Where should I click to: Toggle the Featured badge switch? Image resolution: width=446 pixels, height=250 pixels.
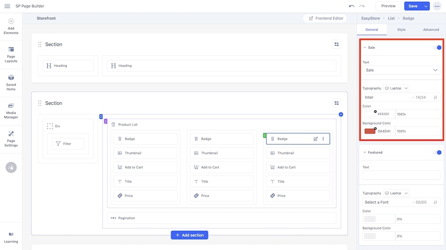(437, 152)
